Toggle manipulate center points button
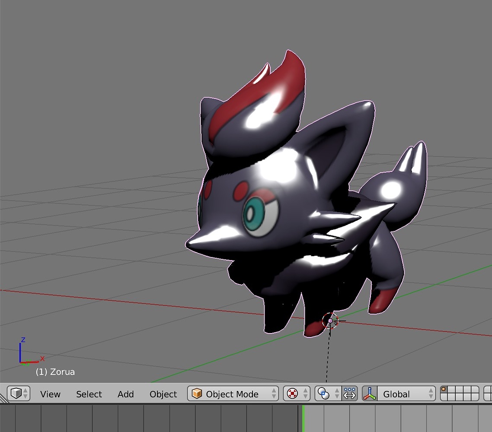492x432 pixels. pyautogui.click(x=350, y=393)
